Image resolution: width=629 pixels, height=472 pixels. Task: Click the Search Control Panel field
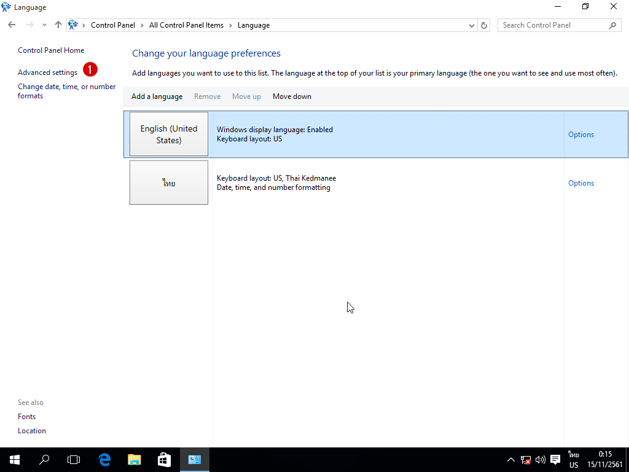(x=552, y=25)
